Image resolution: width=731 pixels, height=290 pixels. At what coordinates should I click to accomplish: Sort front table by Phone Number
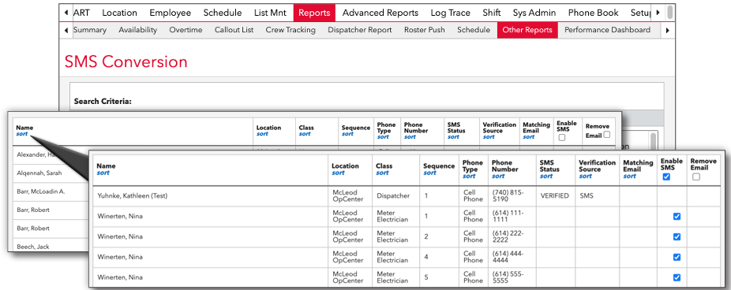point(498,176)
